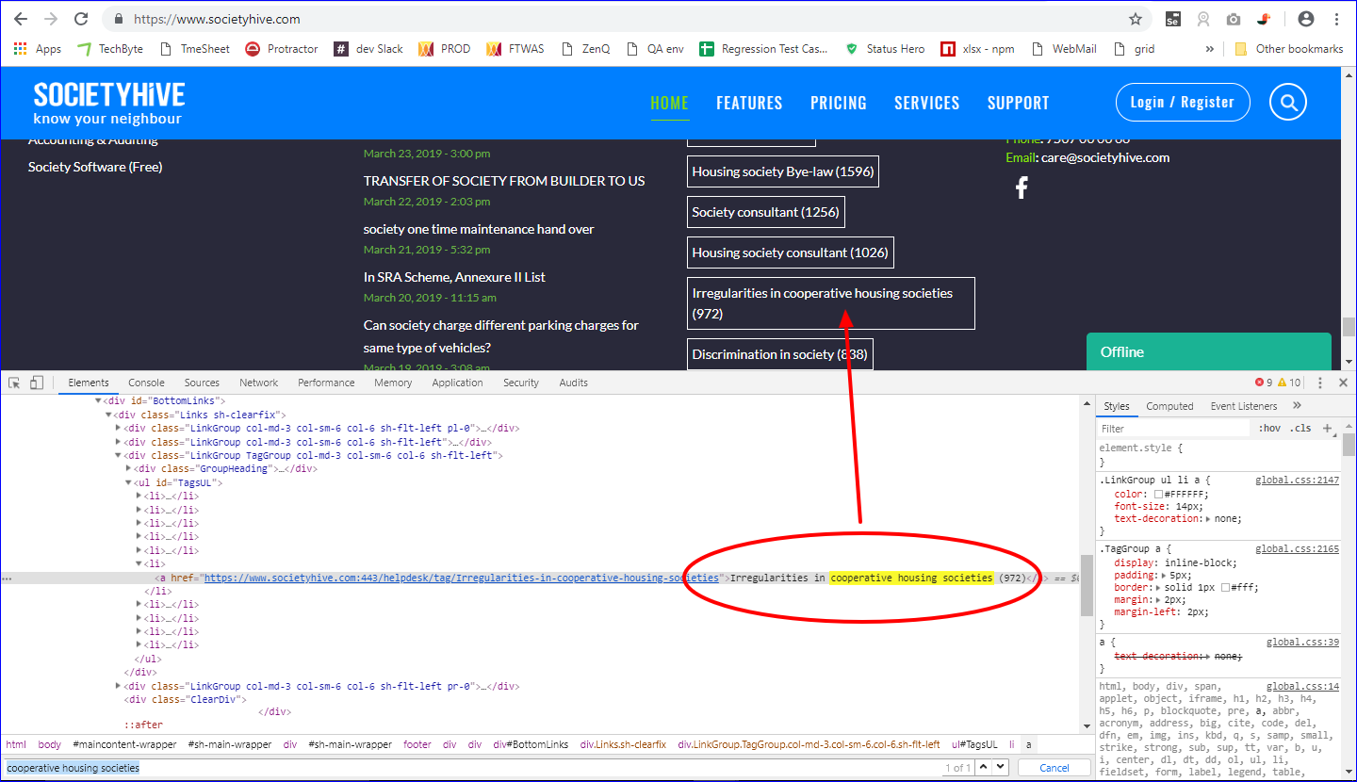Collapse the ul#TagsUL node in Elements
The image size is (1357, 782).
127,482
